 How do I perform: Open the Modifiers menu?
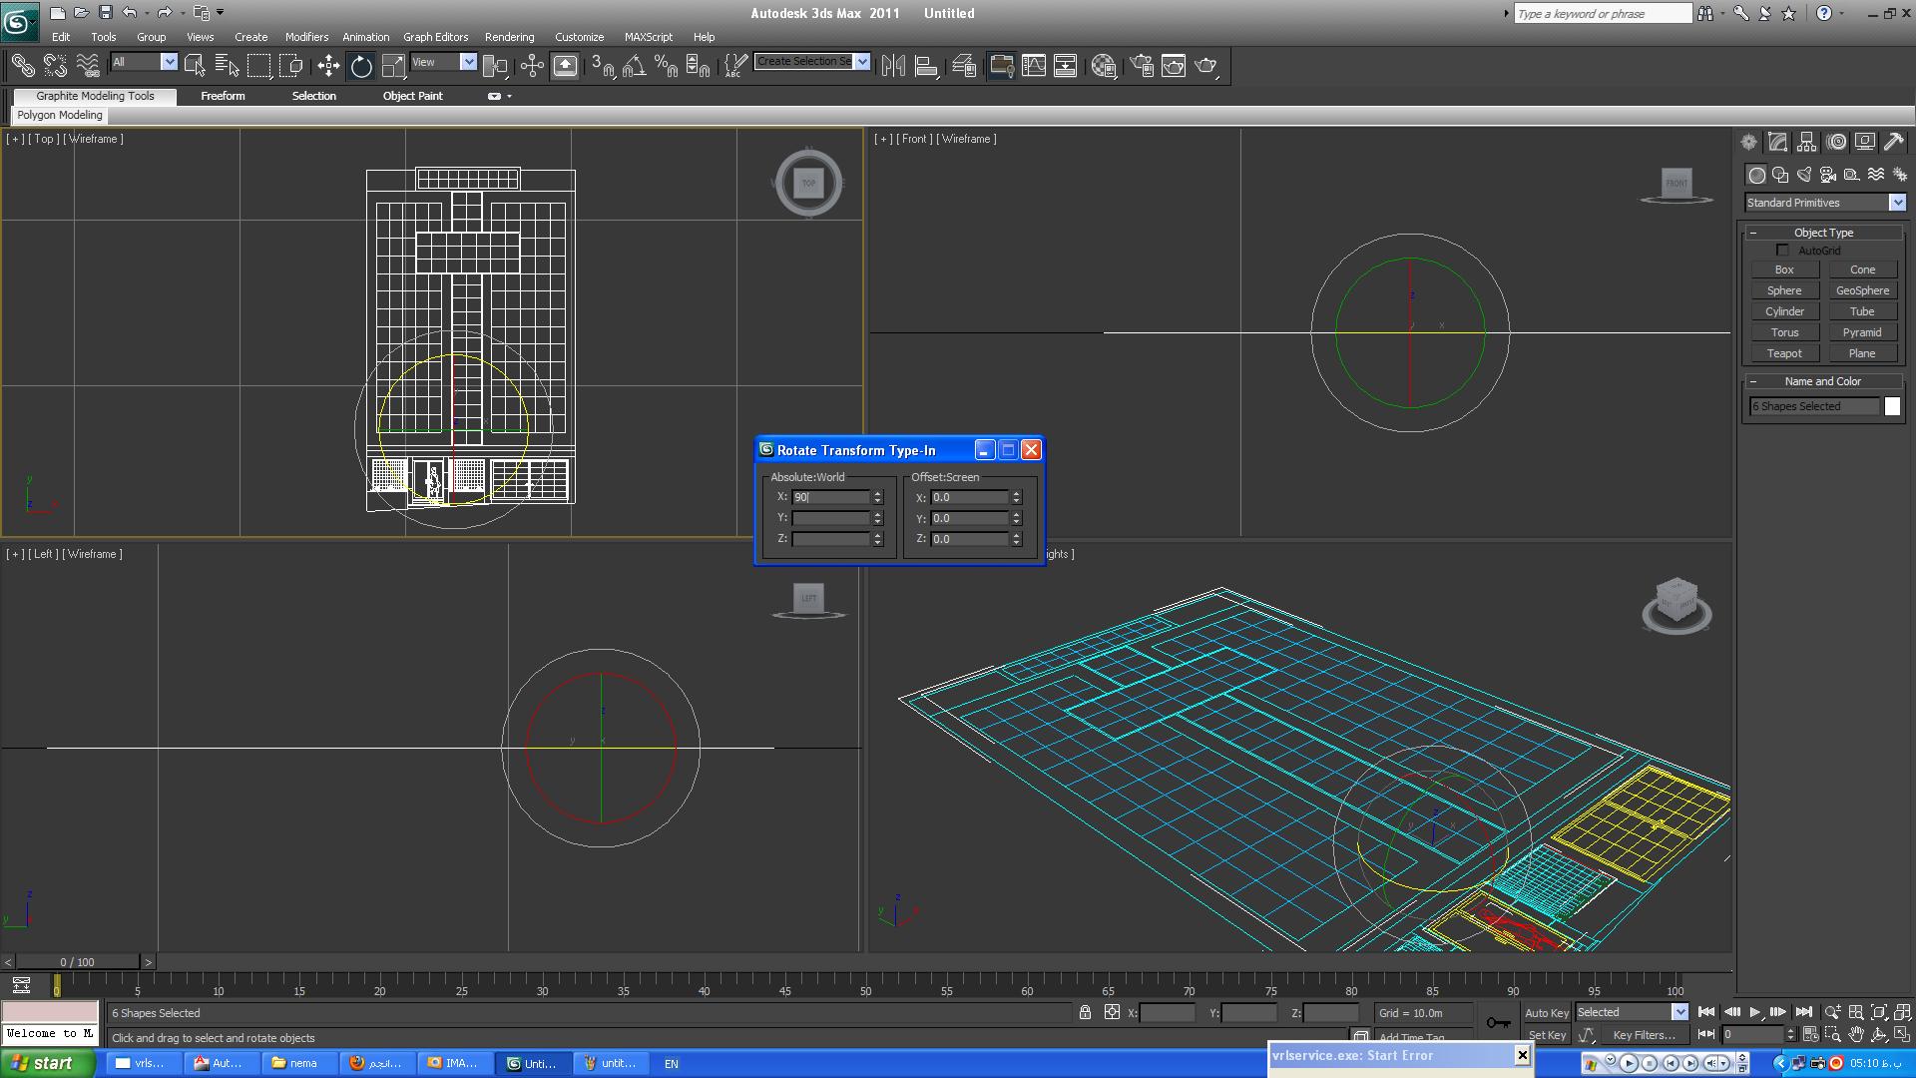305,37
